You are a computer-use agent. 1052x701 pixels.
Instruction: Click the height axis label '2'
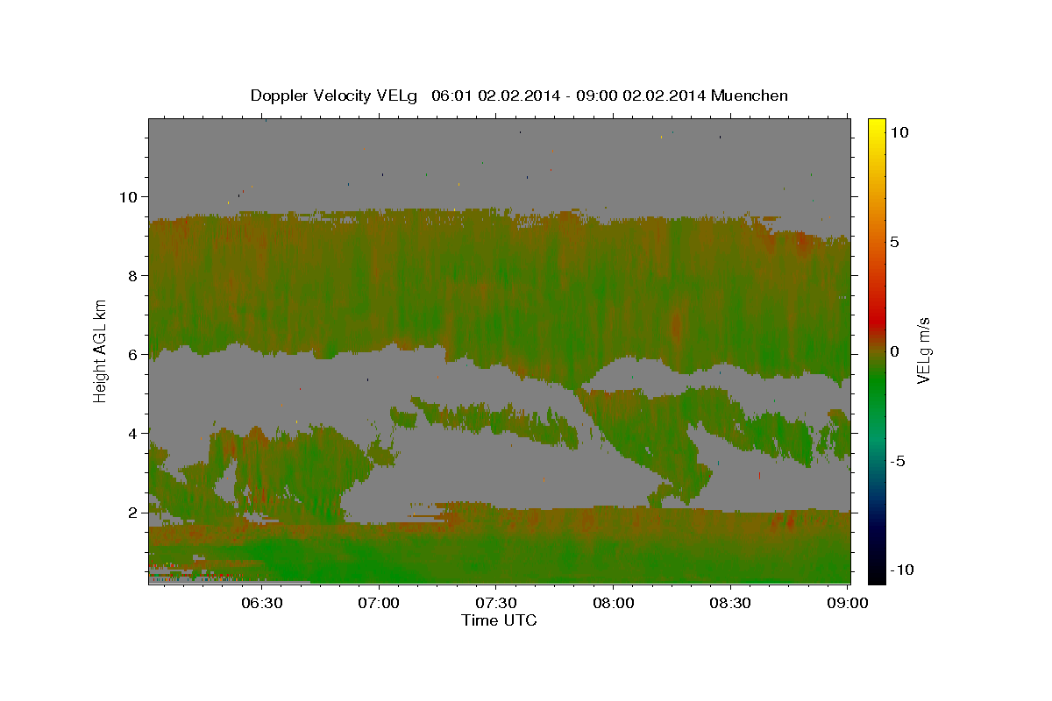pyautogui.click(x=132, y=513)
